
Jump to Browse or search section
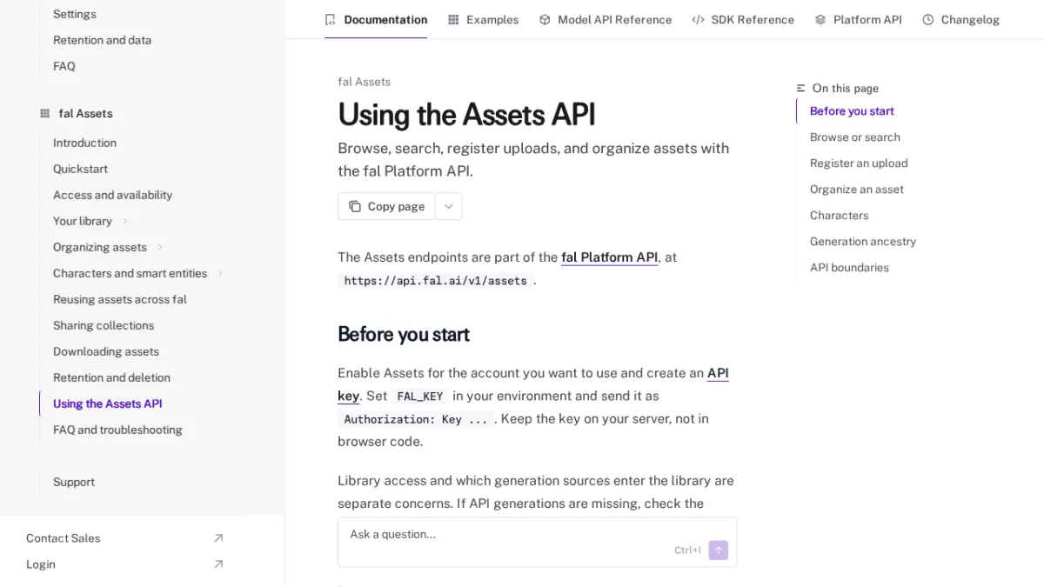[x=855, y=137]
